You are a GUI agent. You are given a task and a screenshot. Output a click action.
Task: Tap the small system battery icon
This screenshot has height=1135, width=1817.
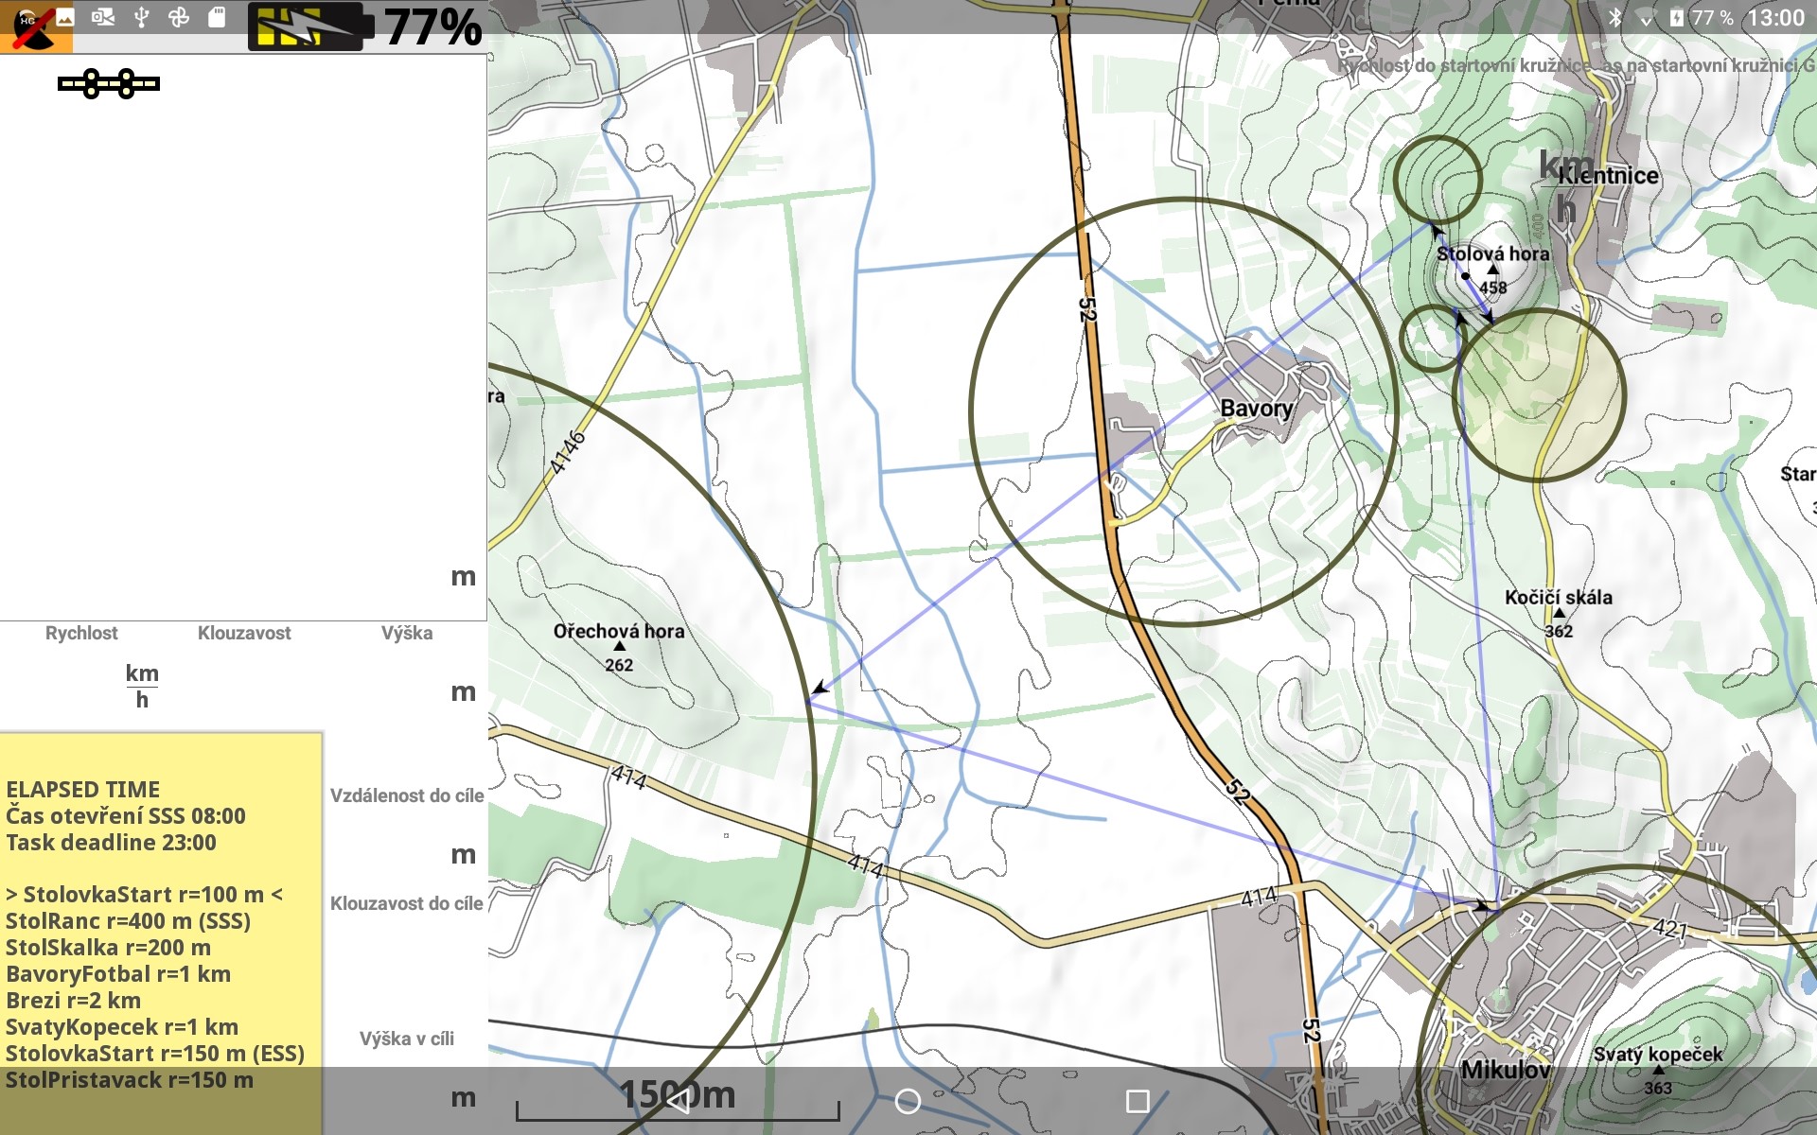pyautogui.click(x=1676, y=18)
